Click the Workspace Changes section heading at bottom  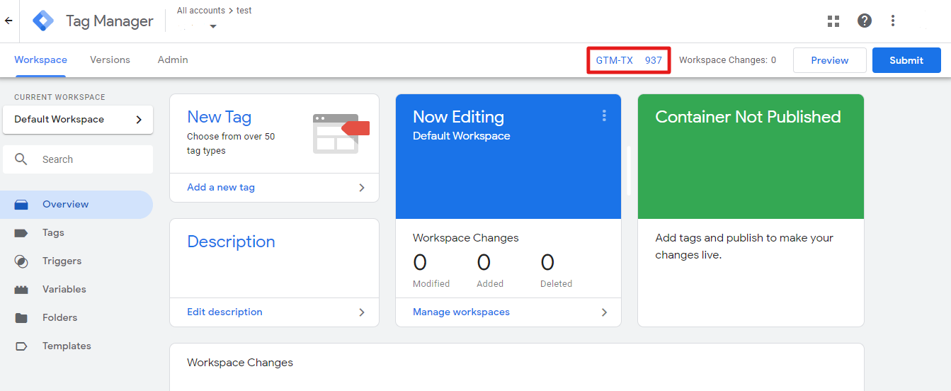coord(240,363)
